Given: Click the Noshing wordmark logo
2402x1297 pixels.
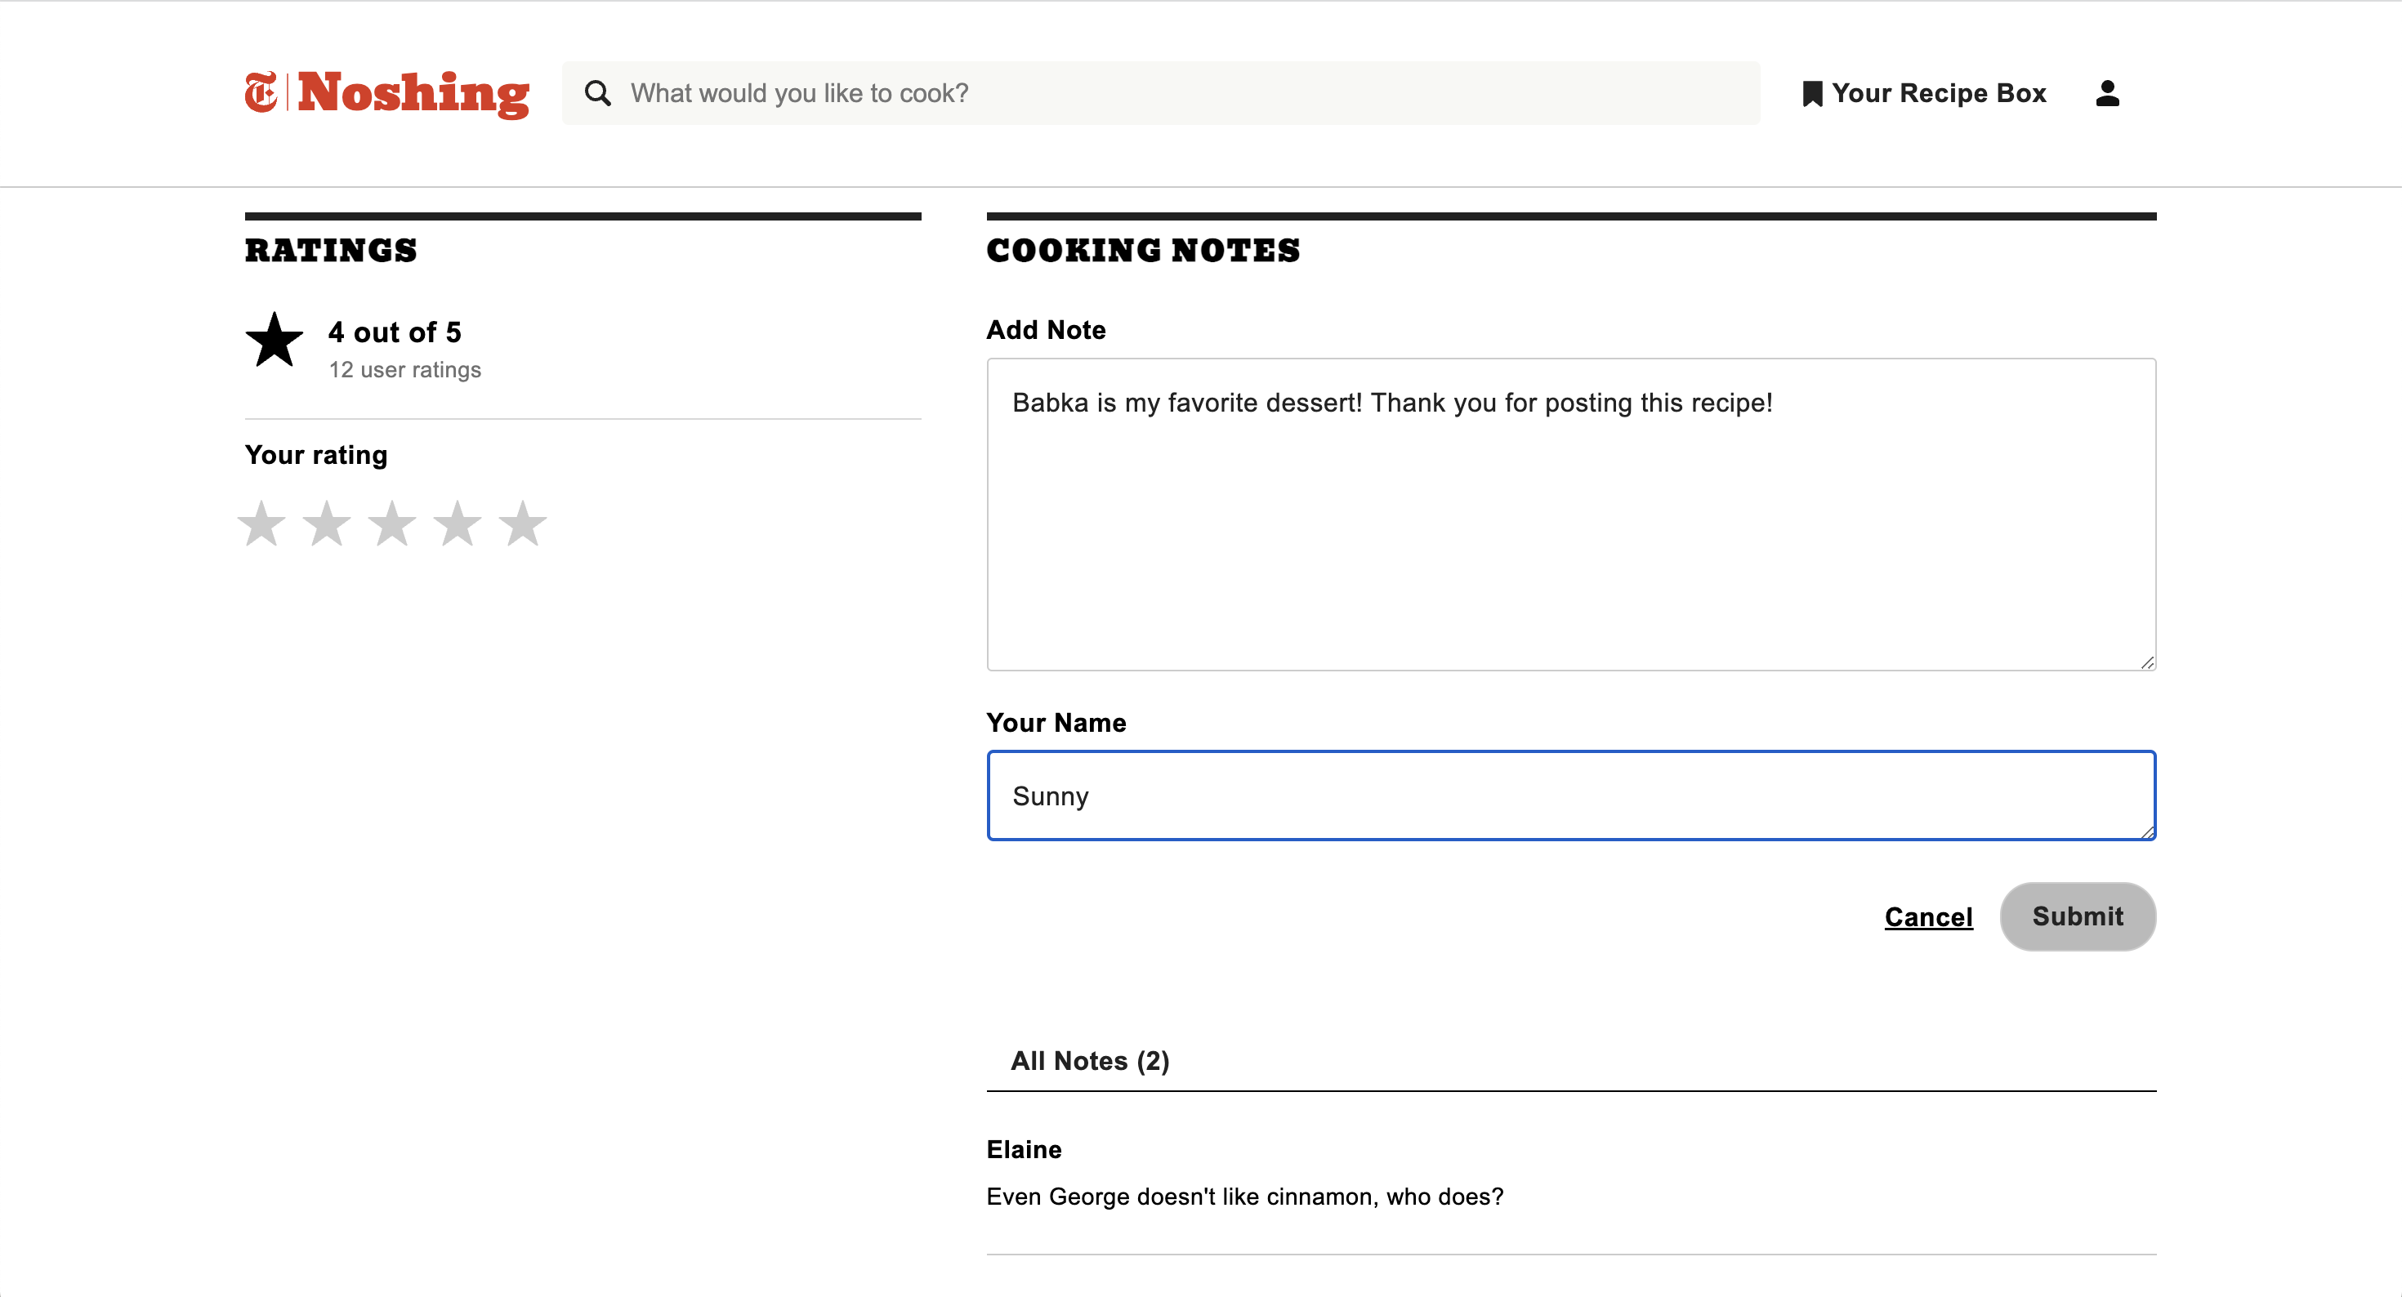Looking at the screenshot, I should [x=413, y=93].
